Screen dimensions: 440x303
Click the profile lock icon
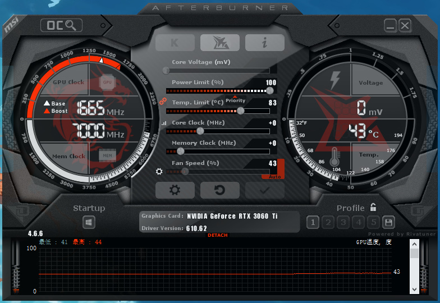click(373, 208)
